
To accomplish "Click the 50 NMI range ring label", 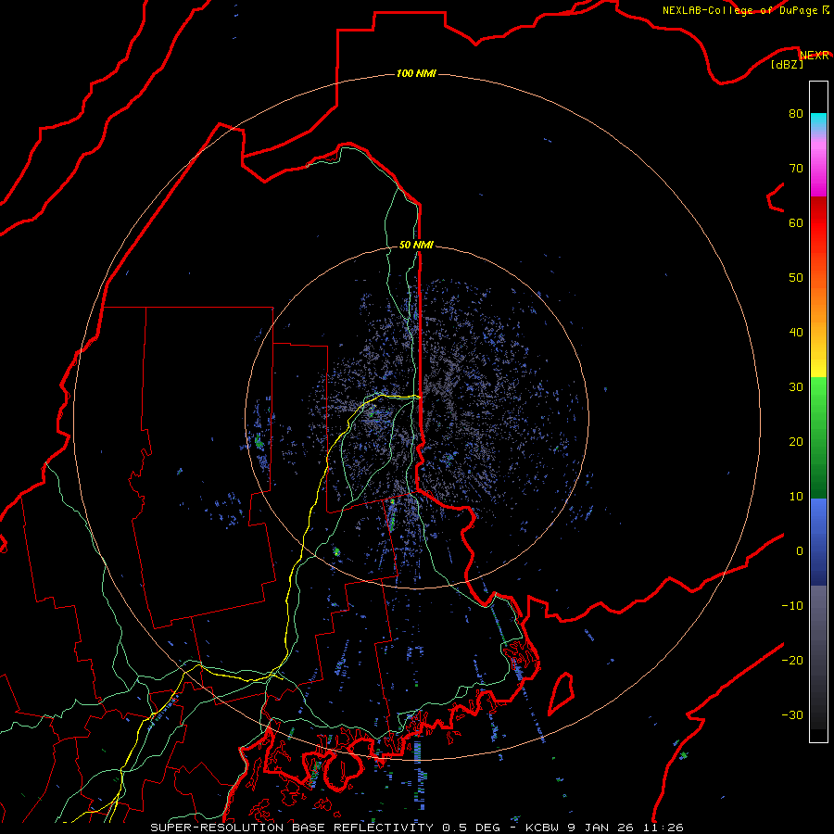I will point(416,245).
